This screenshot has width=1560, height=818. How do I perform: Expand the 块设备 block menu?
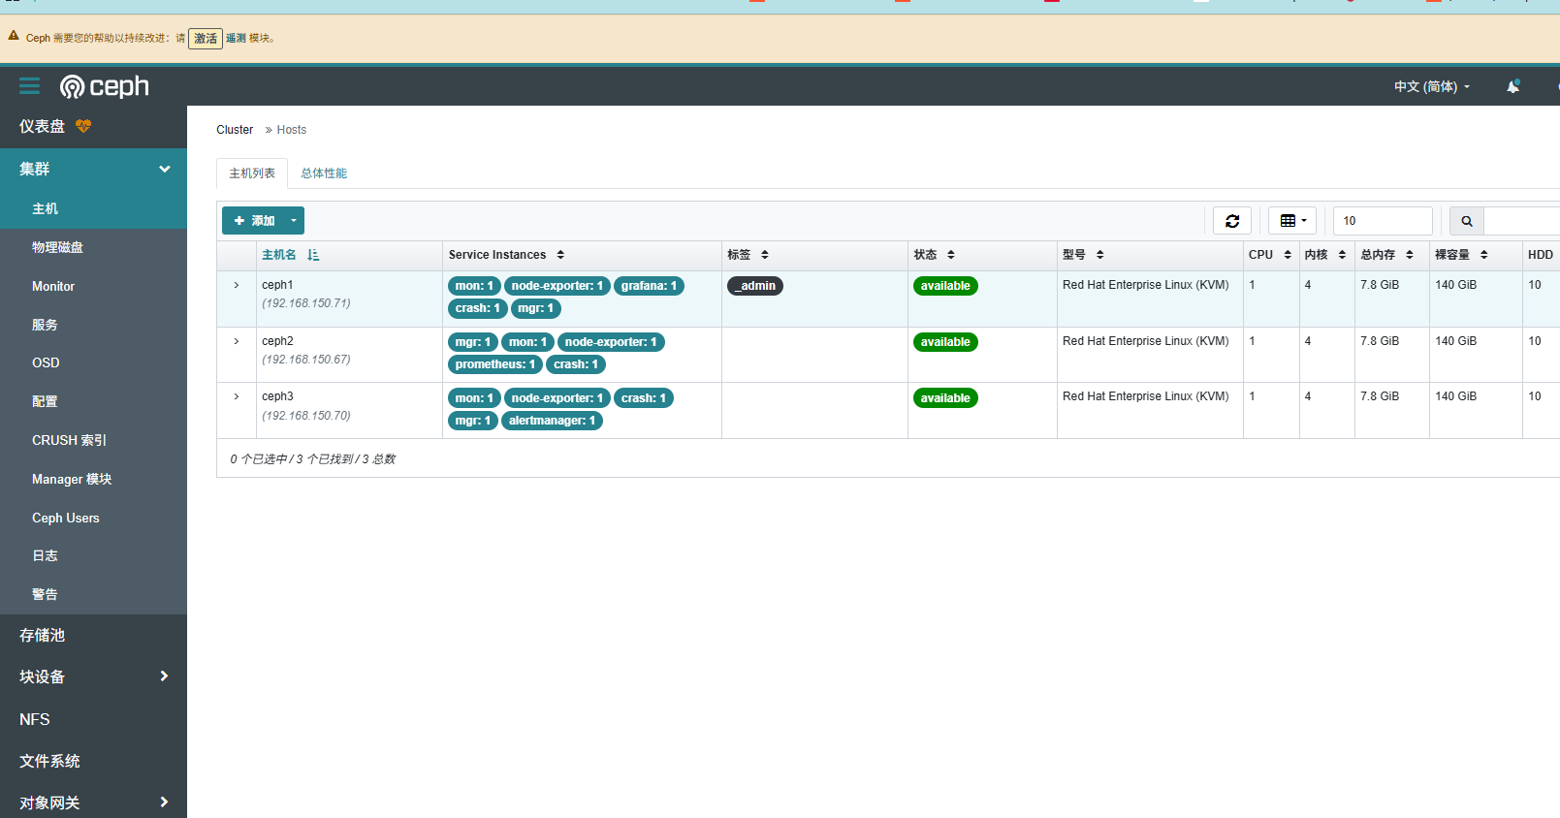pyautogui.click(x=164, y=676)
